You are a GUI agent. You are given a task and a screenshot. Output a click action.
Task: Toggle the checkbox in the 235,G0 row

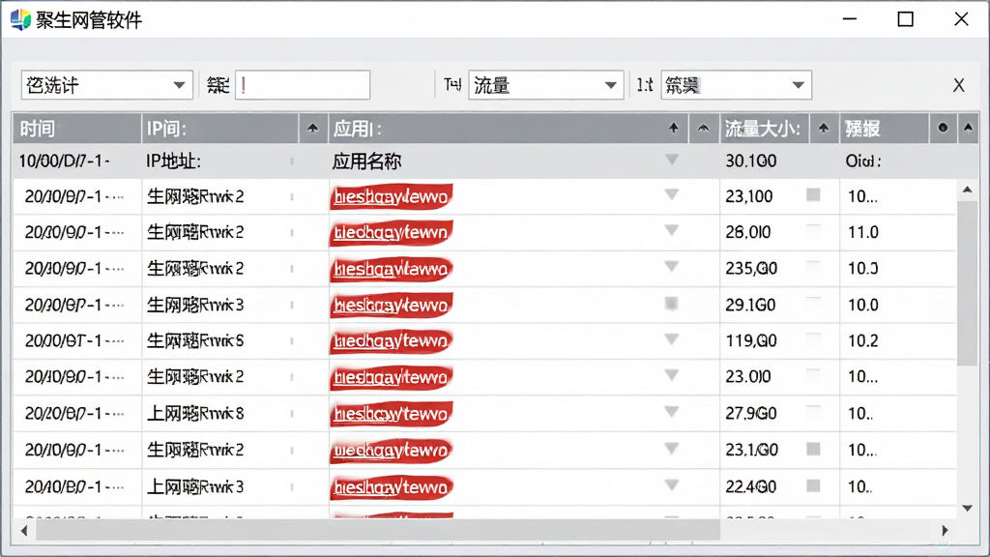[x=813, y=267]
